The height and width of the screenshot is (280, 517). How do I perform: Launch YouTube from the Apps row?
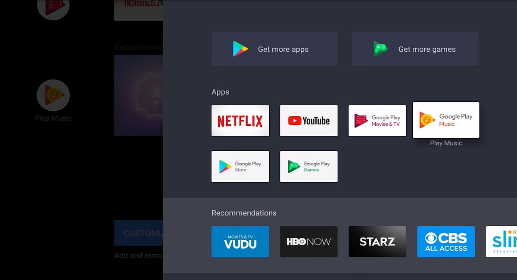pyautogui.click(x=308, y=121)
